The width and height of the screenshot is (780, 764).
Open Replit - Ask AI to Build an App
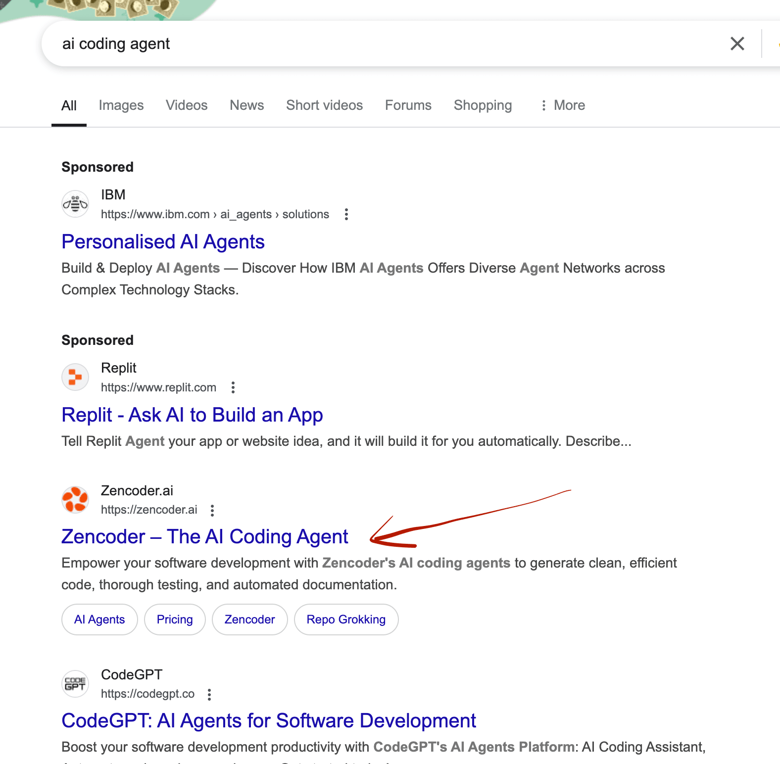(192, 415)
